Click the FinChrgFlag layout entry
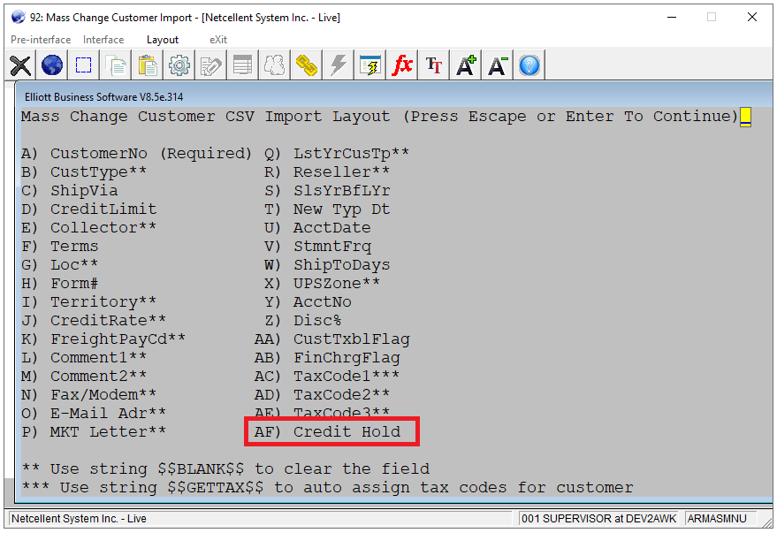The image size is (777, 533). [327, 358]
